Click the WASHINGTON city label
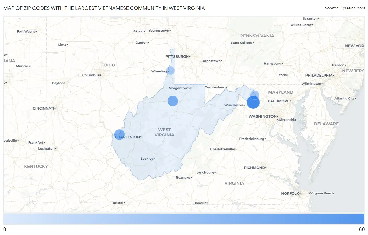The width and height of the screenshot is (368, 235). [263, 116]
